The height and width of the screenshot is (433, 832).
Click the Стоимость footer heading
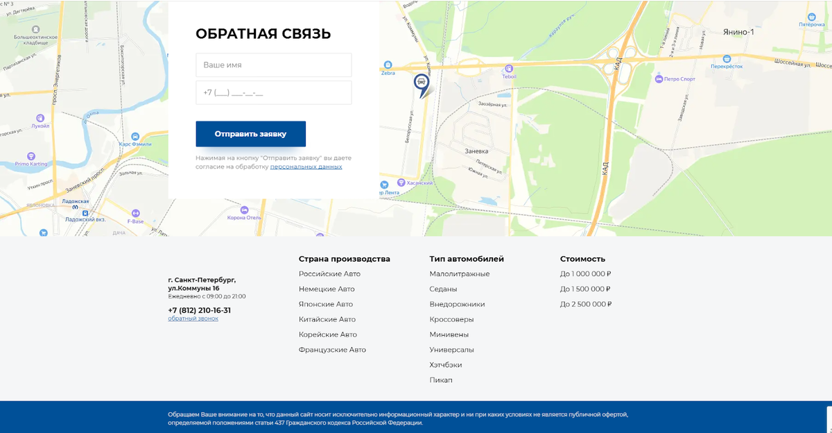click(x=583, y=259)
